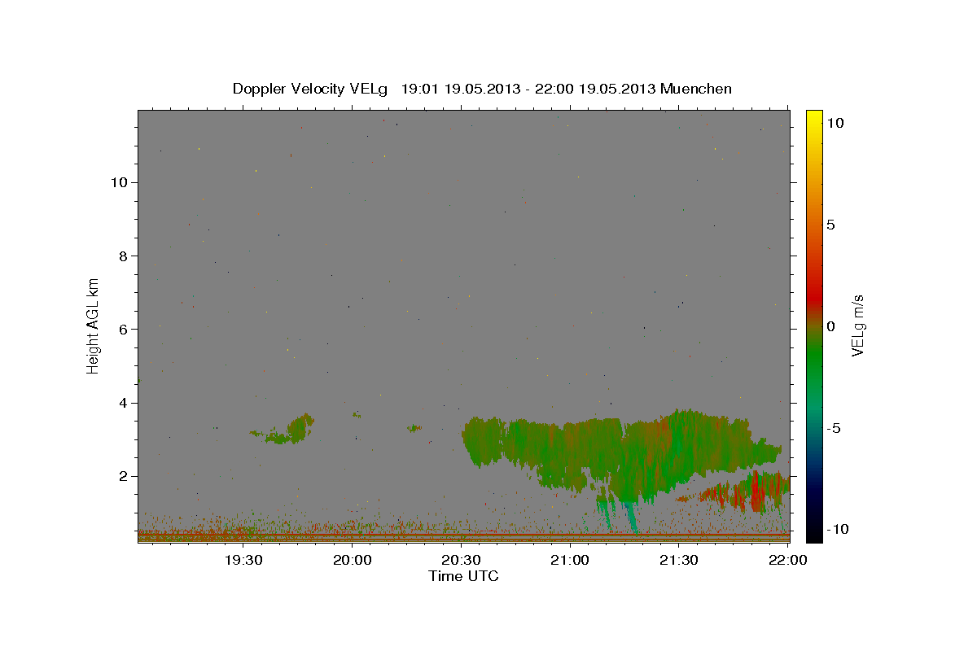Click the colorbar value 0

(830, 326)
